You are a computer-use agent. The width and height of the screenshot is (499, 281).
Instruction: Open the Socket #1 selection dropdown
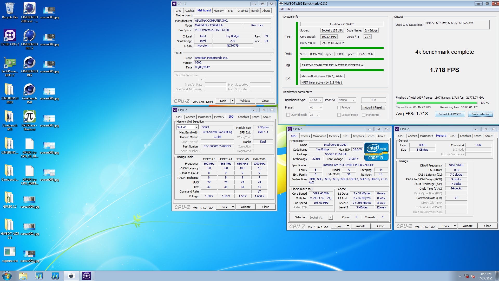[x=321, y=218]
